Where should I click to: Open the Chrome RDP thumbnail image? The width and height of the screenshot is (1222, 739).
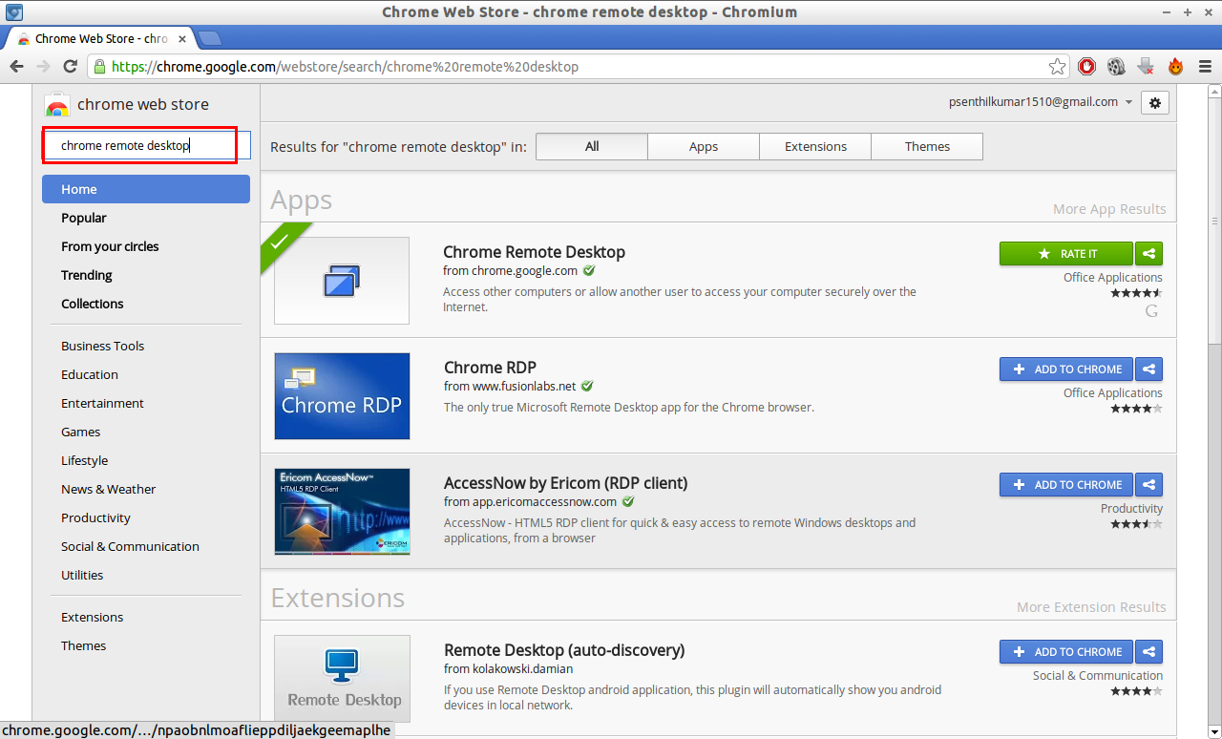click(342, 396)
